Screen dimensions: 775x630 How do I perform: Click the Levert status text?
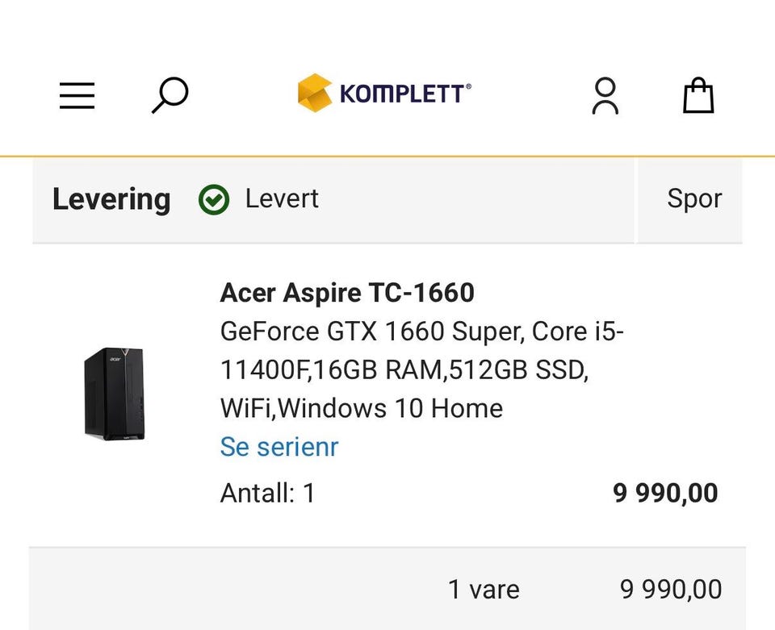(282, 198)
